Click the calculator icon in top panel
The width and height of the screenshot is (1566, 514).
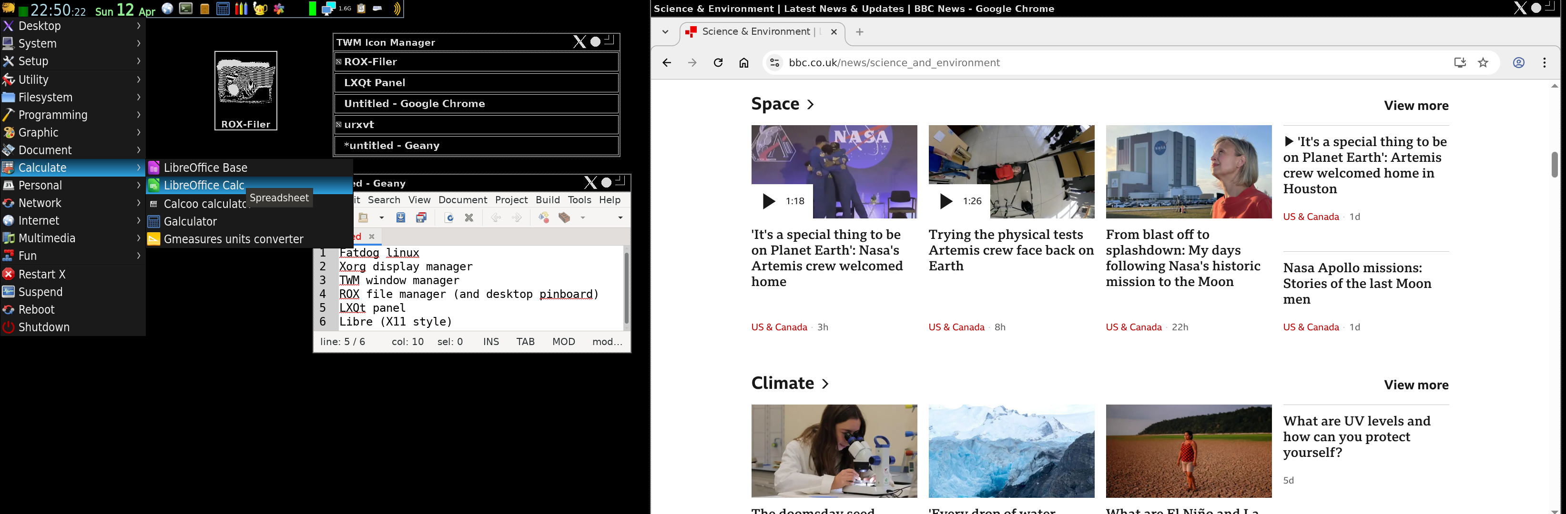[223, 9]
